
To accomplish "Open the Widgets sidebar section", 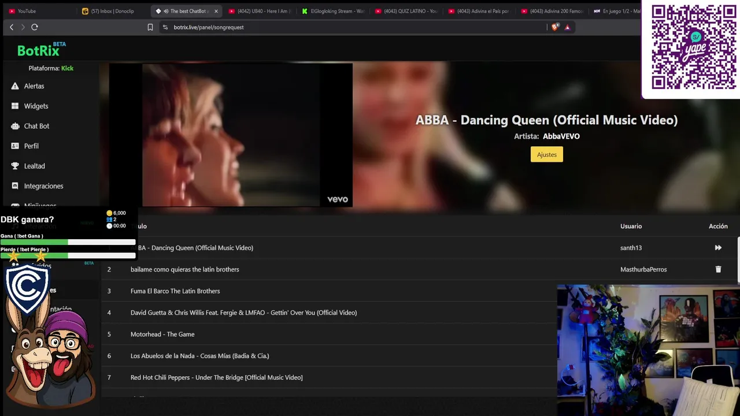I will [36, 106].
